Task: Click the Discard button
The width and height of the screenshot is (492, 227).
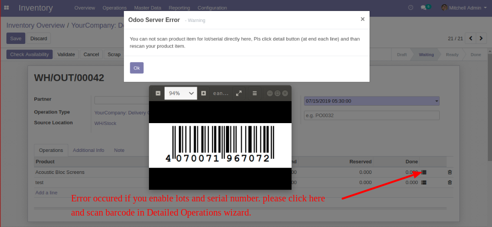Action: click(39, 38)
